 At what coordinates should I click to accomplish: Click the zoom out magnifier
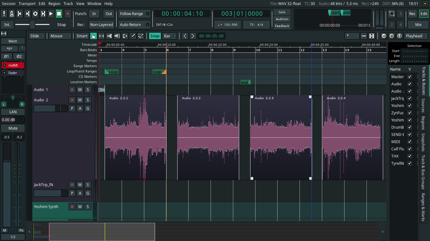tap(384, 36)
